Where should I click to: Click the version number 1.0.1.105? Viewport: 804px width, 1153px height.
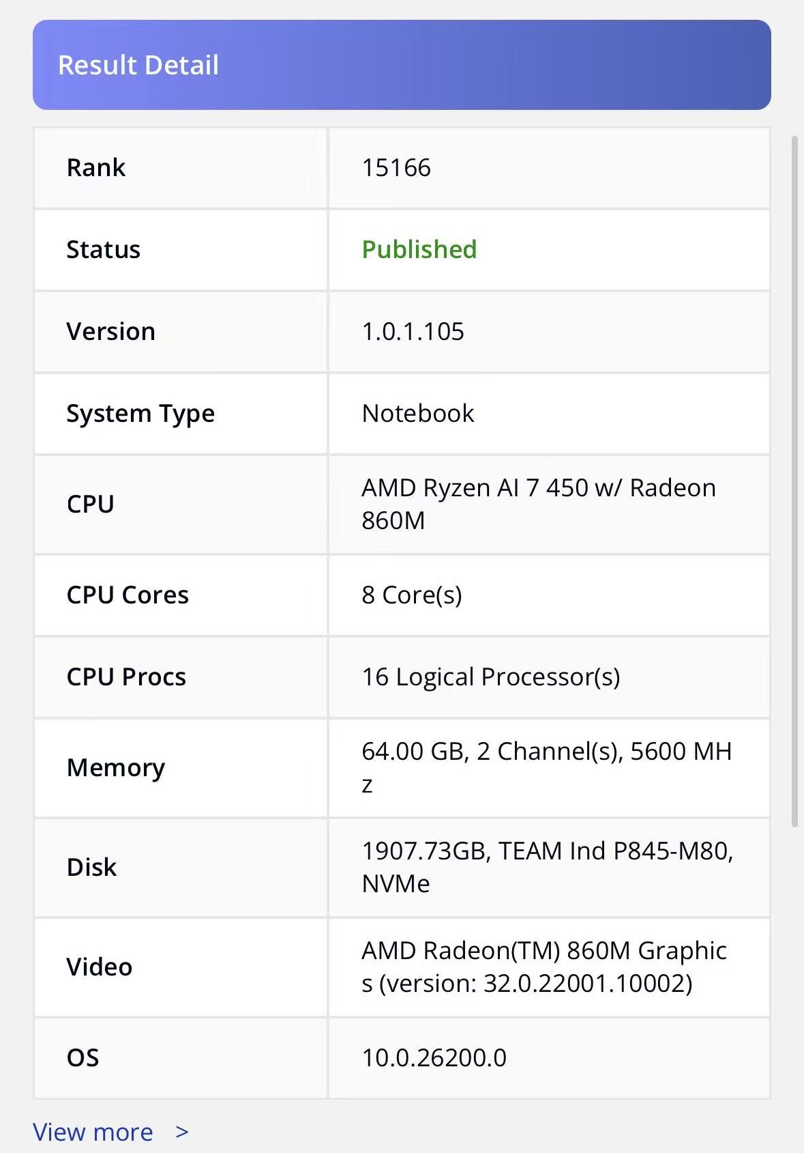413,332
